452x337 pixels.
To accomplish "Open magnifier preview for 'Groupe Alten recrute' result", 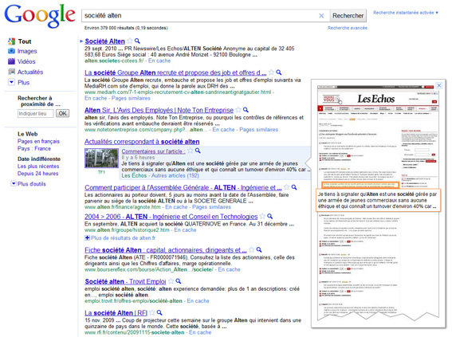I will [279, 72].
